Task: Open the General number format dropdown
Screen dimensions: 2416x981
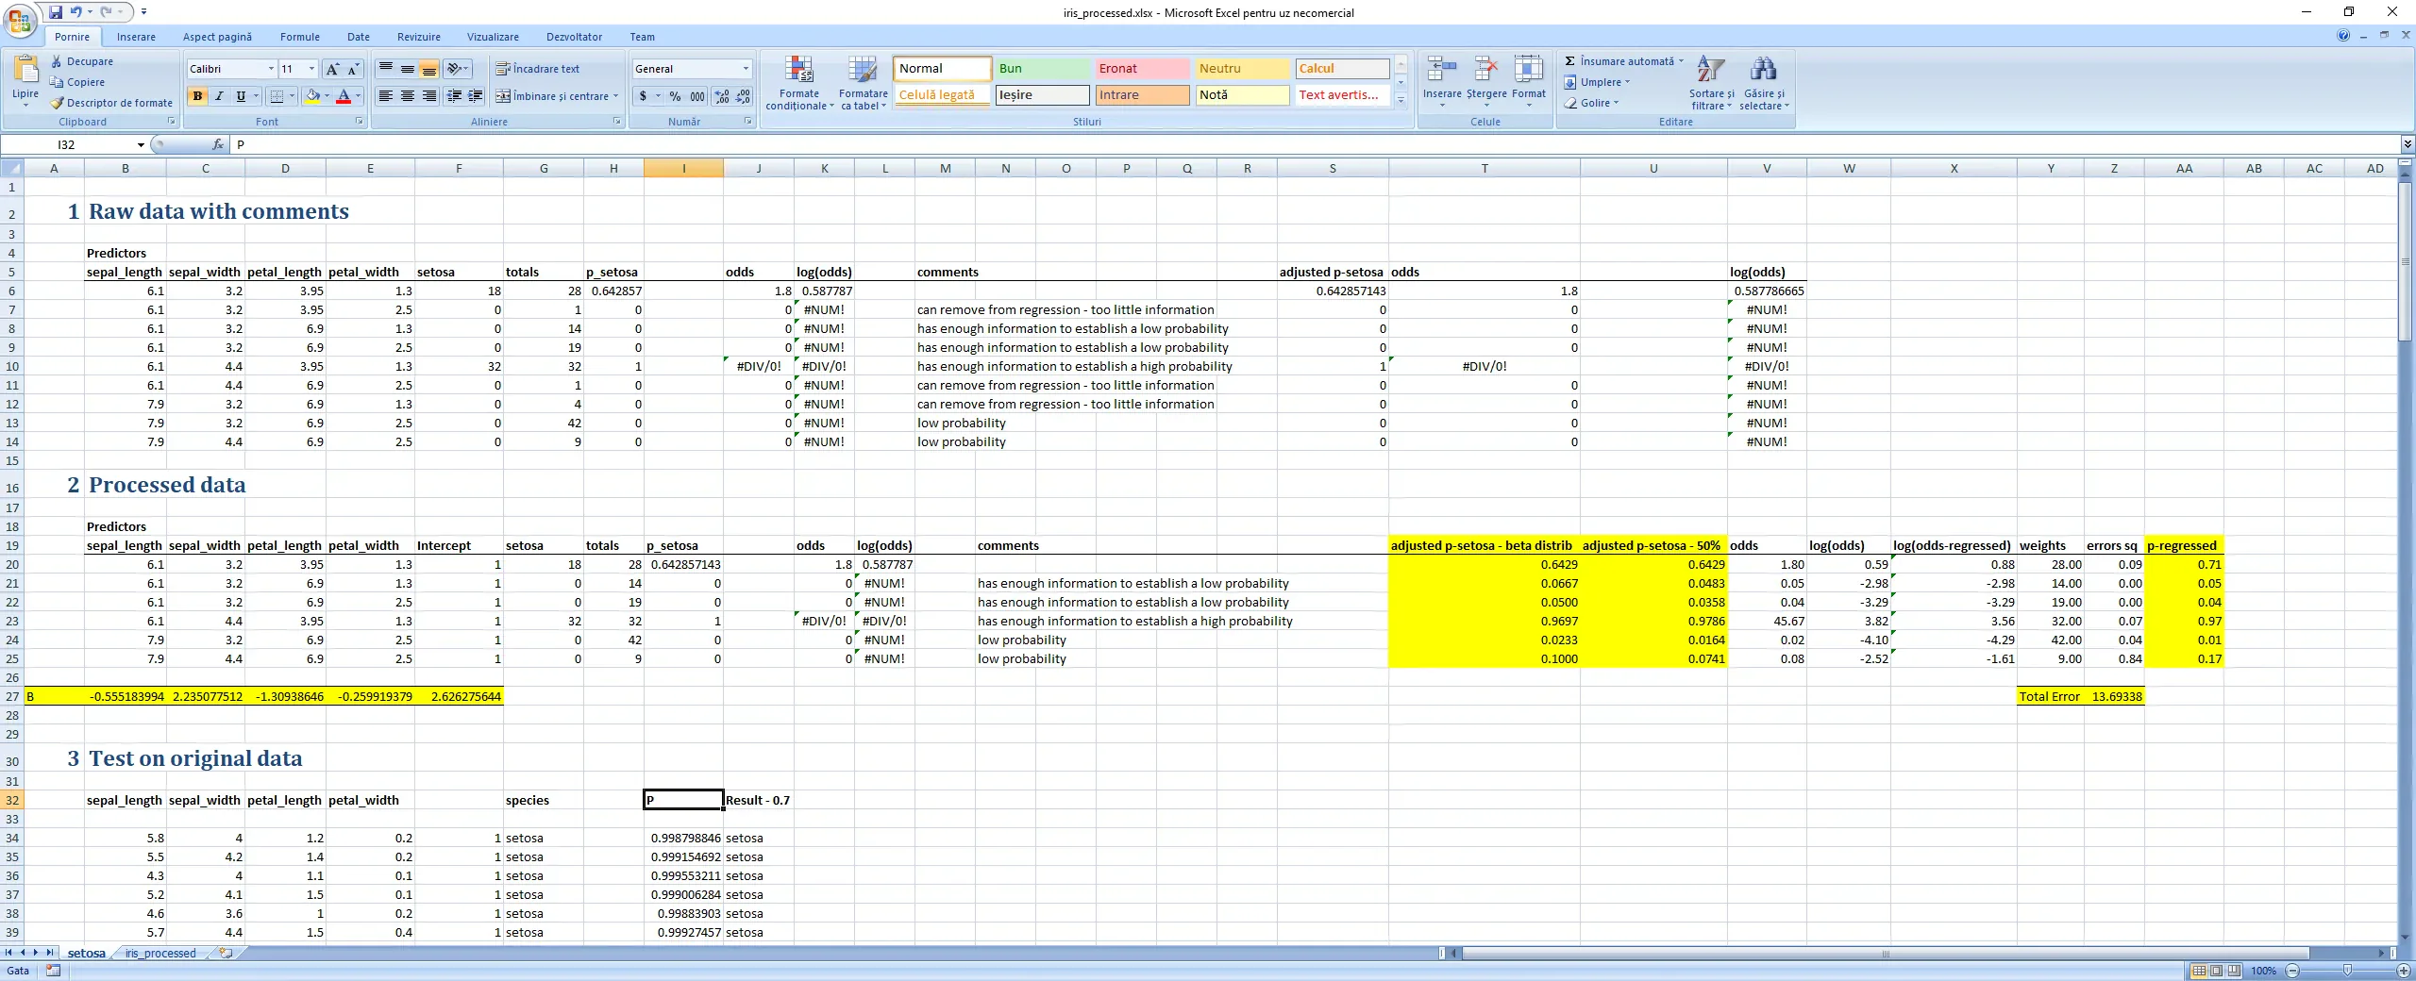Action: point(746,69)
